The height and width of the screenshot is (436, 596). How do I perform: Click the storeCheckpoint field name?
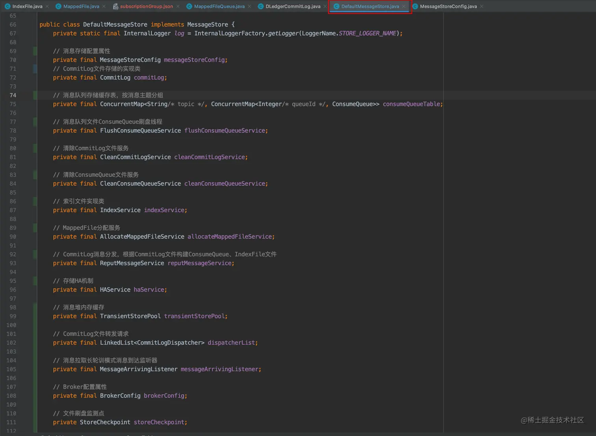159,422
